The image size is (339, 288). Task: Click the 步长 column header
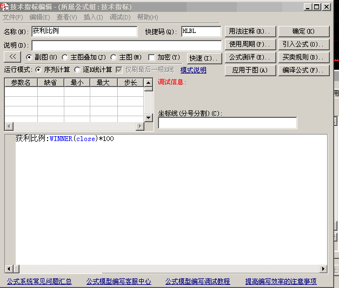131,83
